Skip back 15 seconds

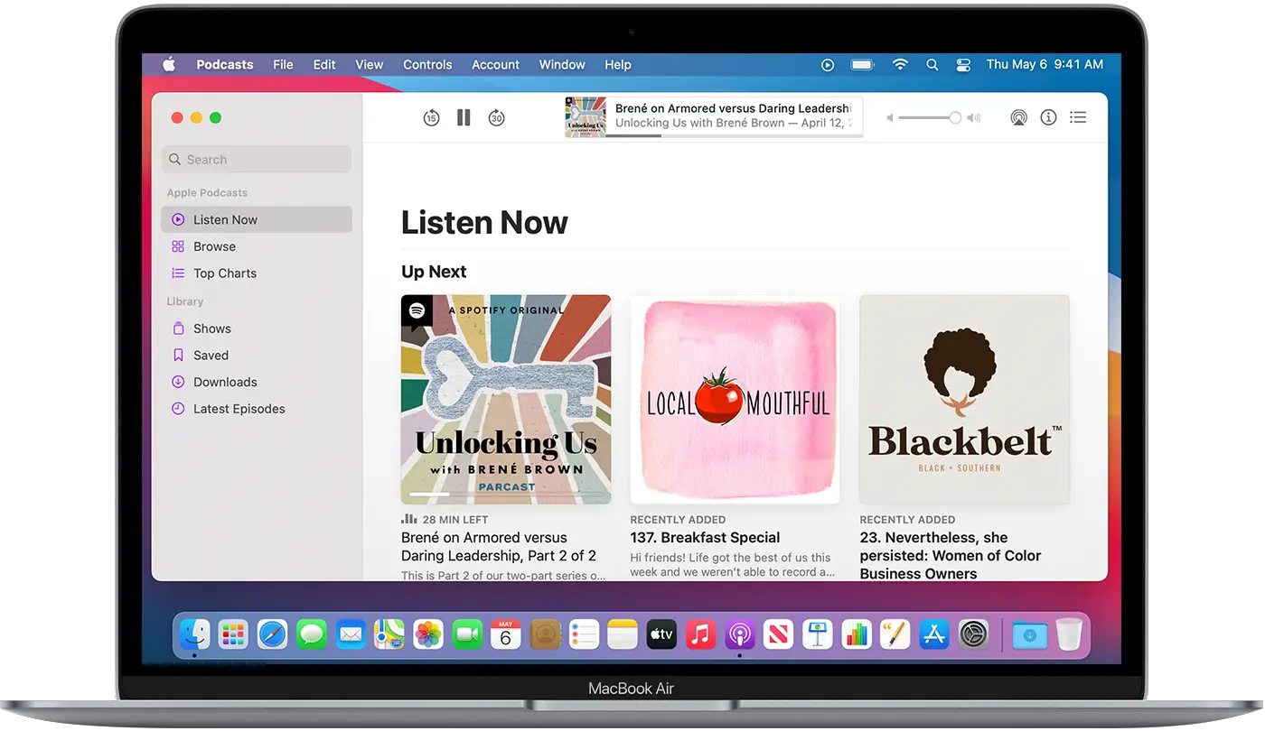[x=431, y=117]
